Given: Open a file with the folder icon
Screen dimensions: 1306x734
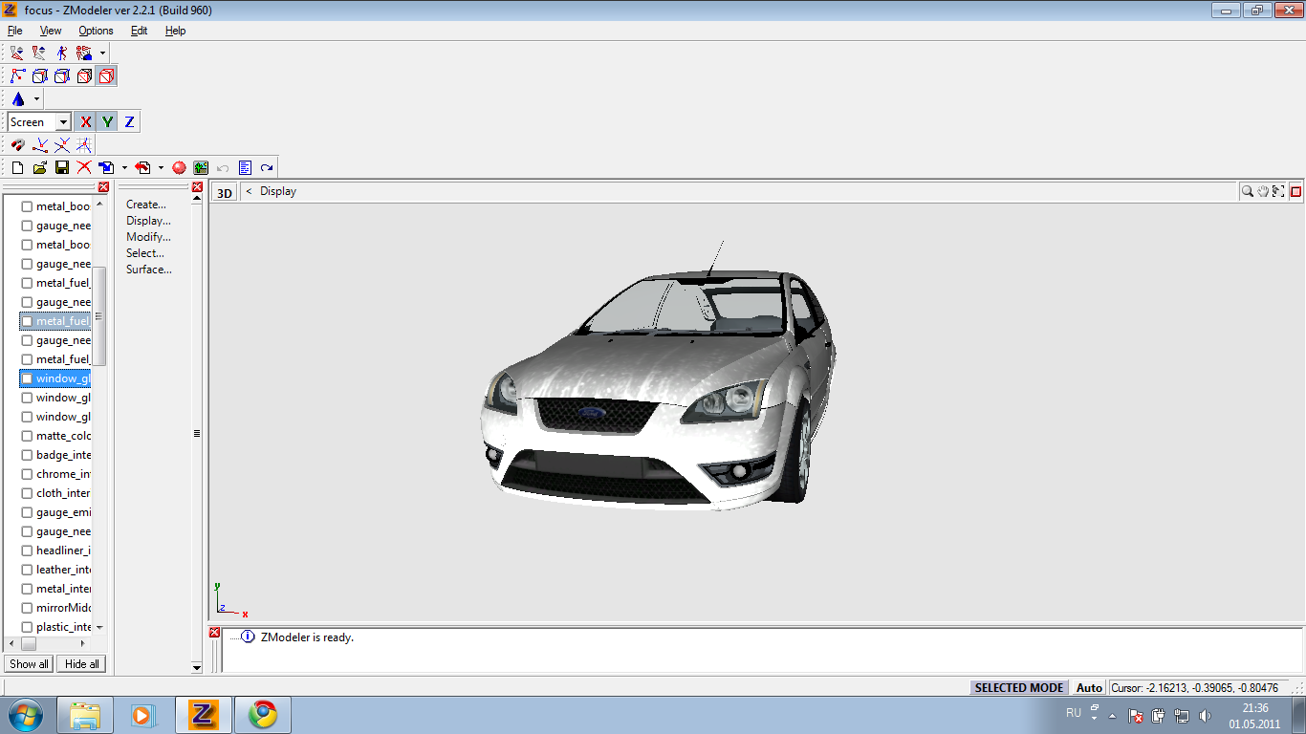Looking at the screenshot, I should click(x=40, y=167).
